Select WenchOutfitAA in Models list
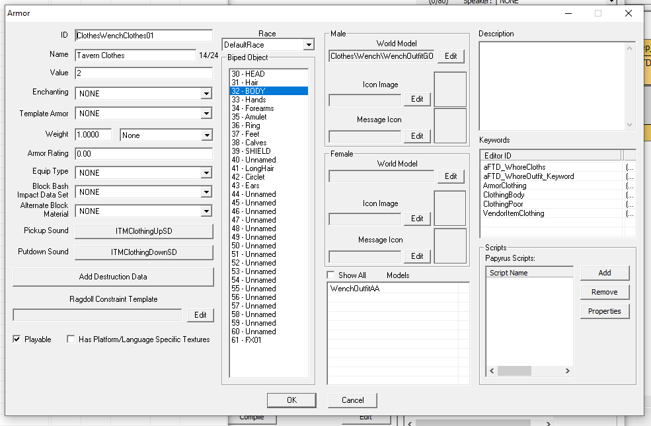651x426 pixels. click(398, 288)
